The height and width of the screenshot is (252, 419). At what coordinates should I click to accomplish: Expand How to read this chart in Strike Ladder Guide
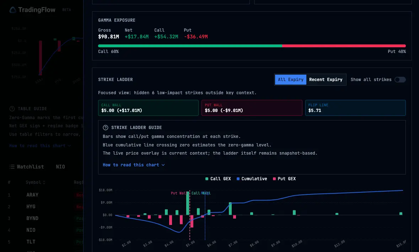tap(134, 165)
